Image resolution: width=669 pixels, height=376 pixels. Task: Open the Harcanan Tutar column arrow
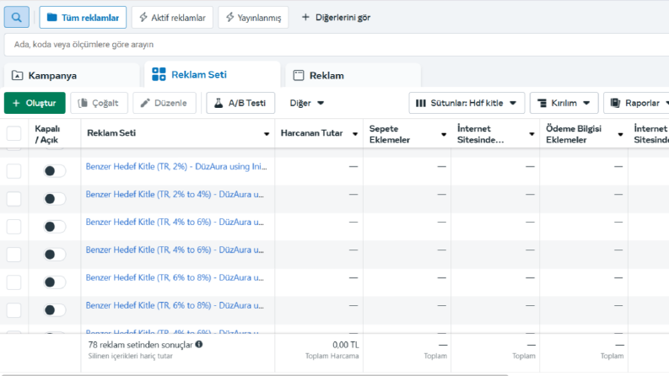pyautogui.click(x=355, y=134)
